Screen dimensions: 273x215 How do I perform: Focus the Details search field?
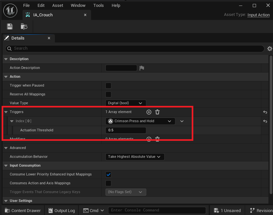[135, 48]
